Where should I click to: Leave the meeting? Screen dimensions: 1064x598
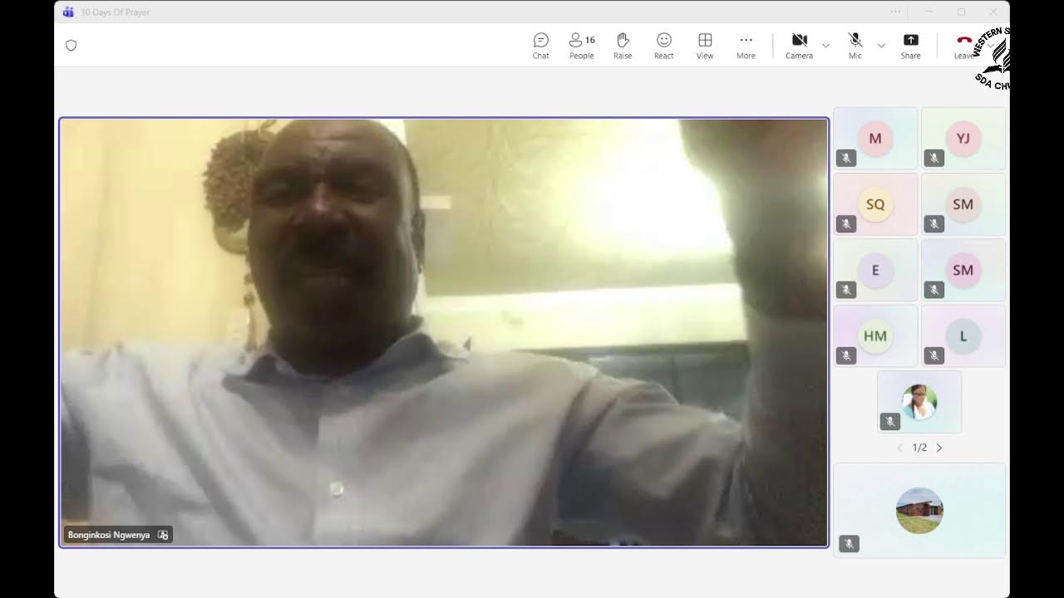click(964, 46)
